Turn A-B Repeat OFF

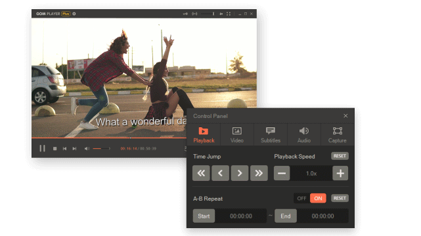(301, 198)
